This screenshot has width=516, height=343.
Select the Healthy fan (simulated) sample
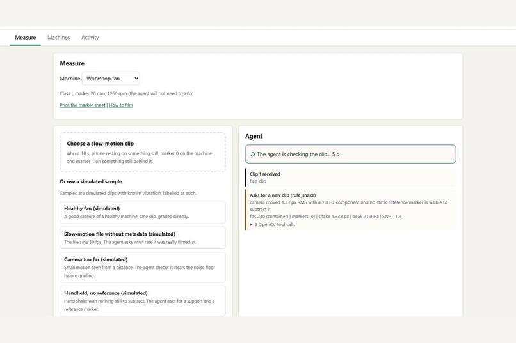click(x=143, y=212)
